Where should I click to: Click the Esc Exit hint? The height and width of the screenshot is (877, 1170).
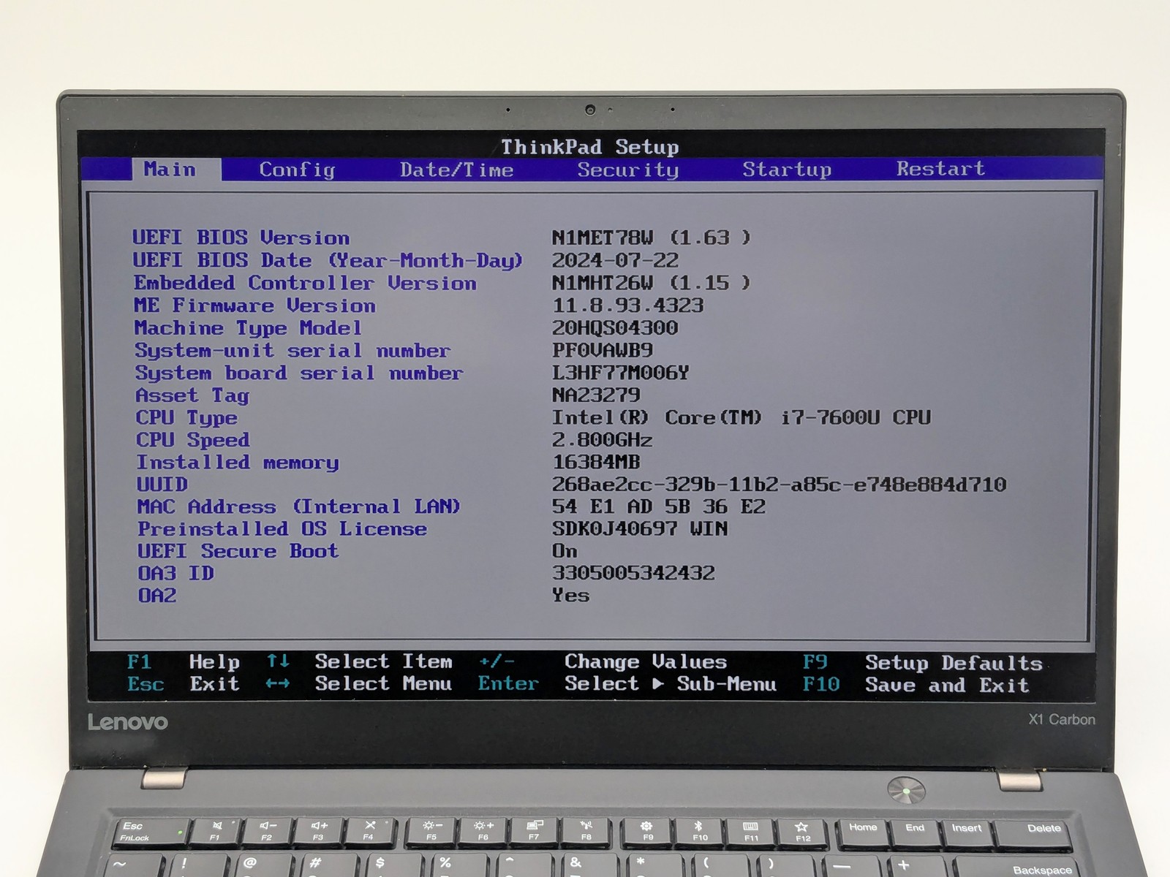click(183, 685)
